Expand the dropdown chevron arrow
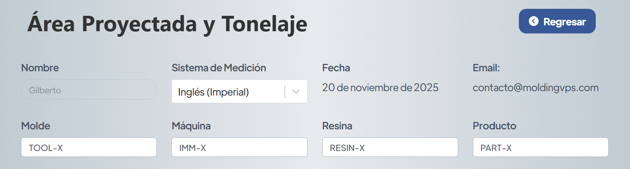630x169 pixels. pyautogui.click(x=296, y=91)
